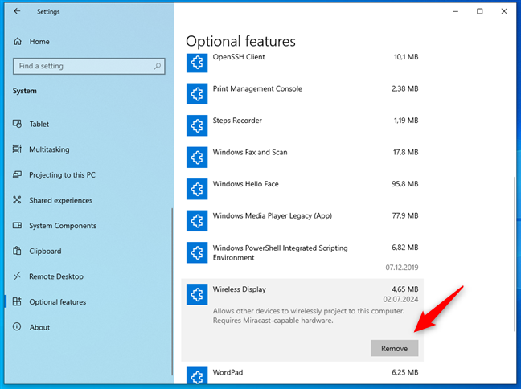Open Tablet settings page
Viewport: 521px width, 389px height.
(x=39, y=124)
